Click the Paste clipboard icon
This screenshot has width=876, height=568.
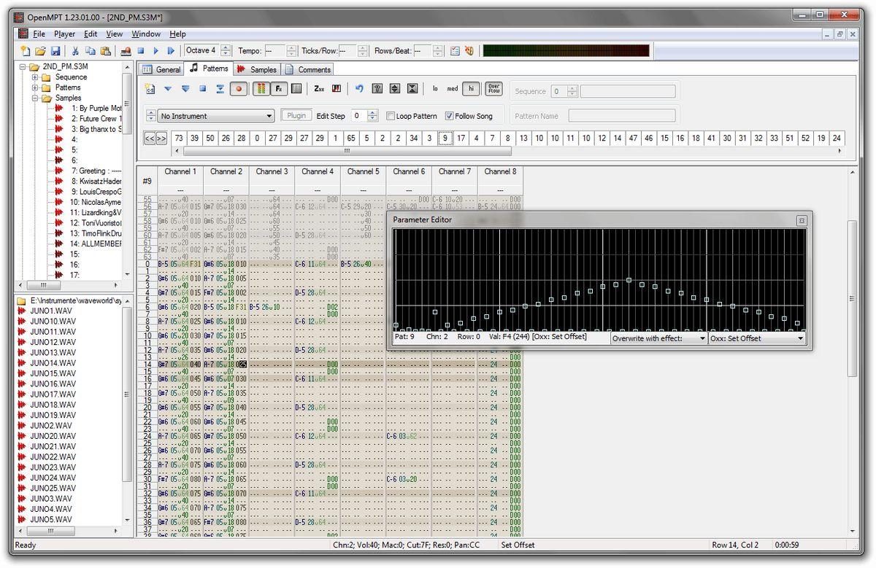pos(106,51)
